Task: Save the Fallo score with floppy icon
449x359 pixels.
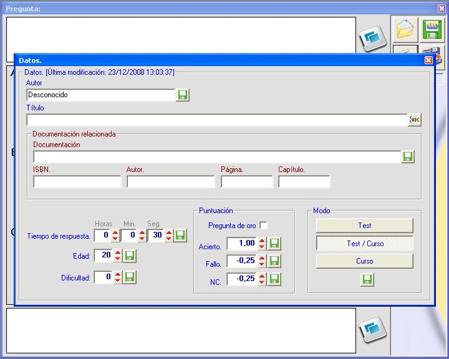Action: coord(274,261)
